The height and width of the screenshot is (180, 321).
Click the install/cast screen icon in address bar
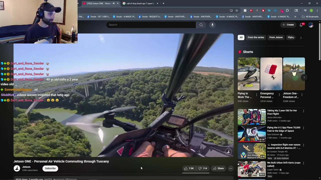coord(231,10)
